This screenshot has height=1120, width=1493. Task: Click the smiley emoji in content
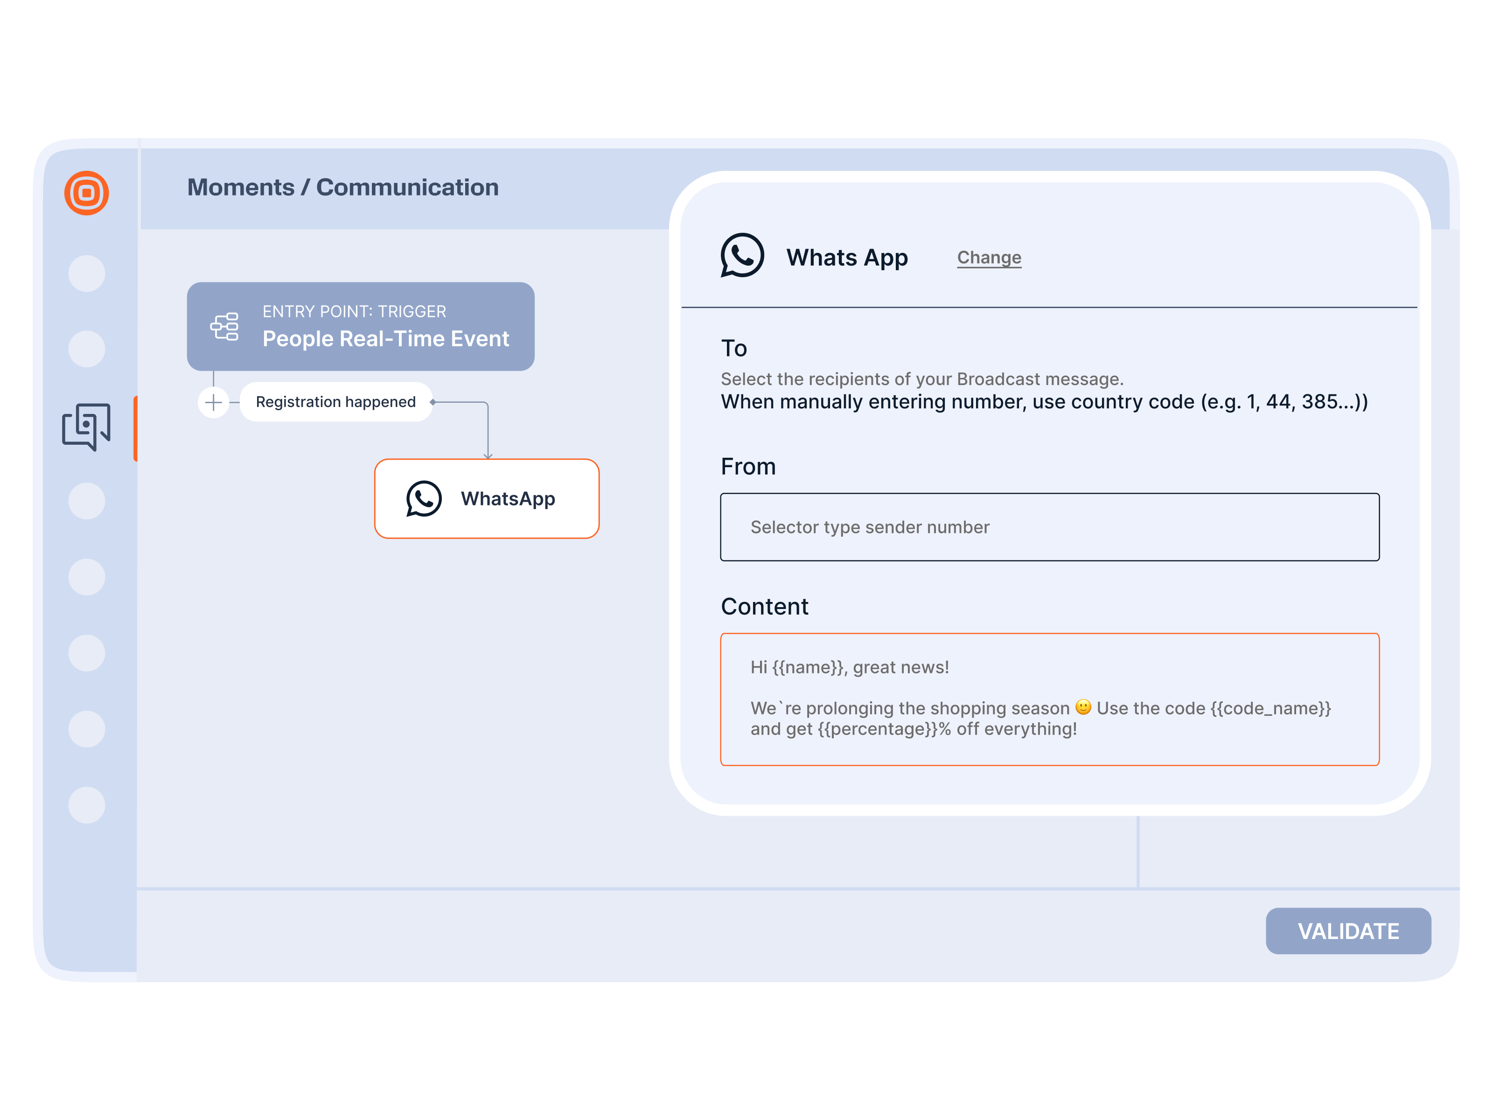click(1082, 707)
